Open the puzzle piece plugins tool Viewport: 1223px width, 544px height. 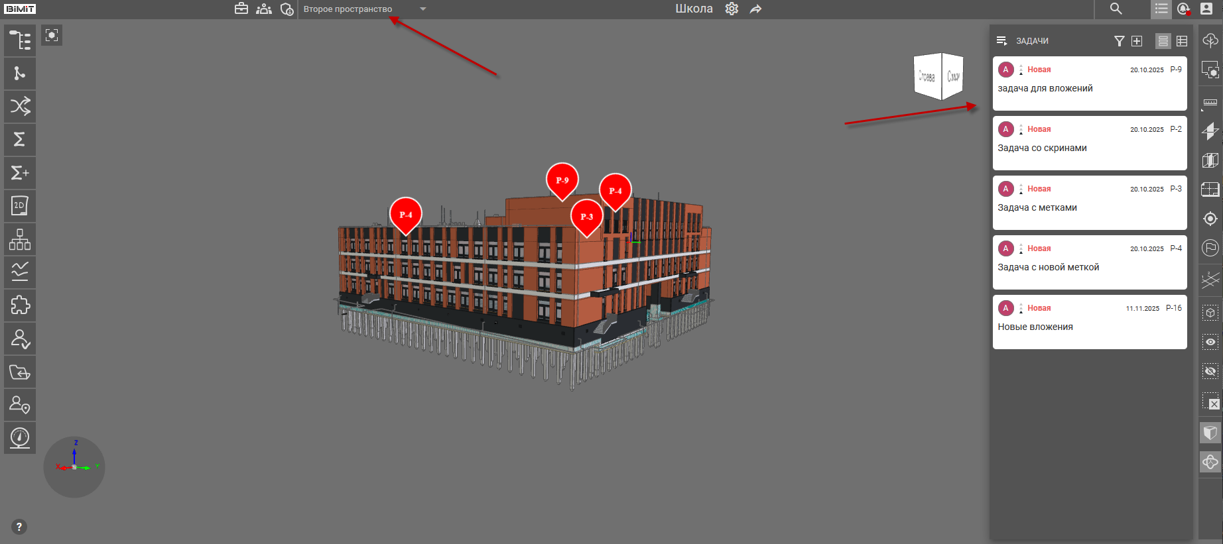point(20,305)
